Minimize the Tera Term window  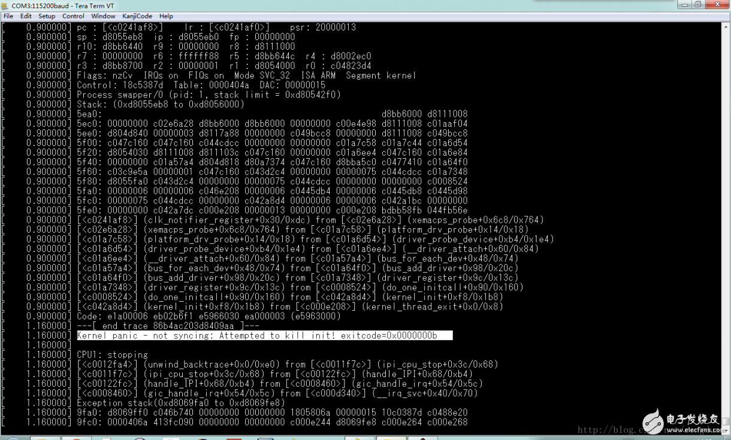(x=684, y=5)
